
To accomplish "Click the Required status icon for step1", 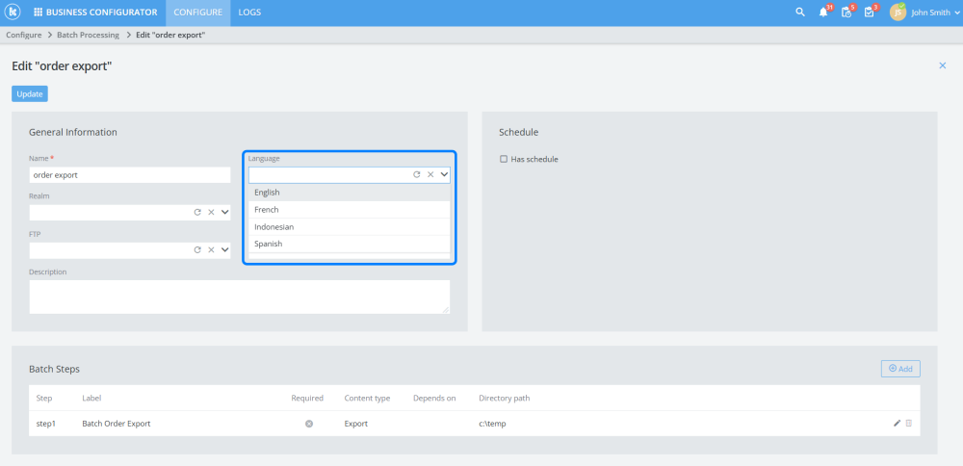I will [309, 424].
